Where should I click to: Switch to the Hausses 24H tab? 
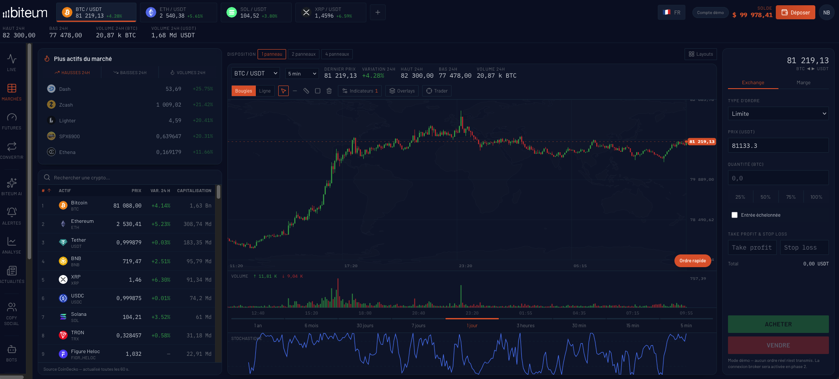click(72, 73)
